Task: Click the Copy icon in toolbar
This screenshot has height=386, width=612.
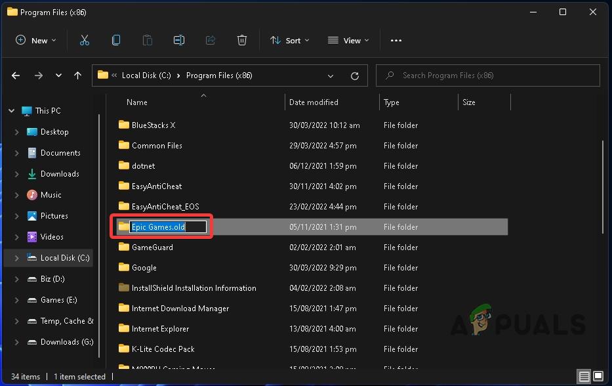Action: pyautogui.click(x=116, y=40)
